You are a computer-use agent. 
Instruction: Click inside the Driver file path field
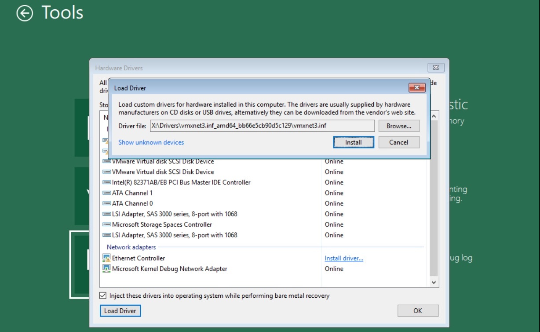click(x=262, y=126)
